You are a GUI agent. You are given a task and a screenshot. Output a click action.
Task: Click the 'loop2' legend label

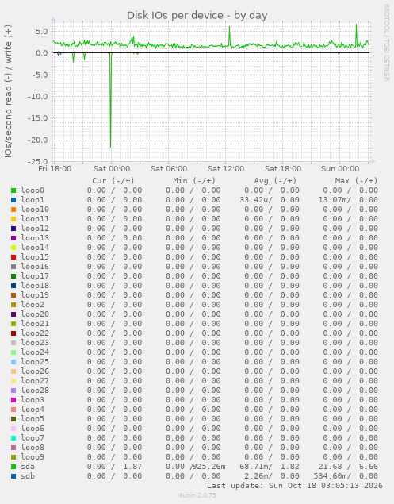point(33,305)
